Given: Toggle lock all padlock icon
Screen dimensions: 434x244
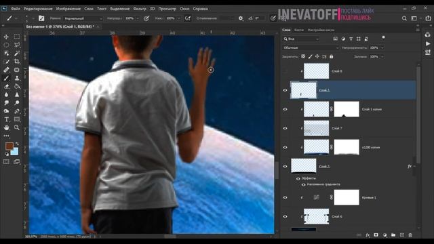Looking at the screenshot, I should (332, 56).
